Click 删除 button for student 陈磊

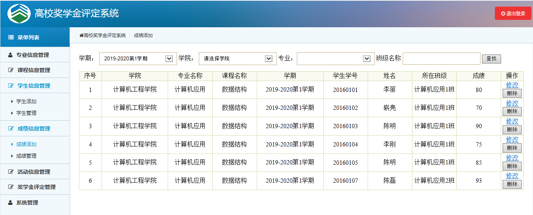[512, 184]
